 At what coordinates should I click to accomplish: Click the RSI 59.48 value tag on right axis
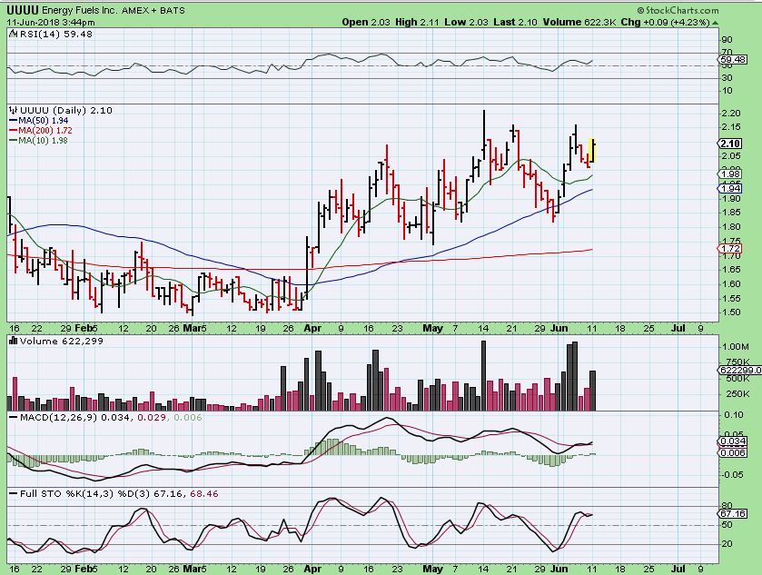coord(732,59)
